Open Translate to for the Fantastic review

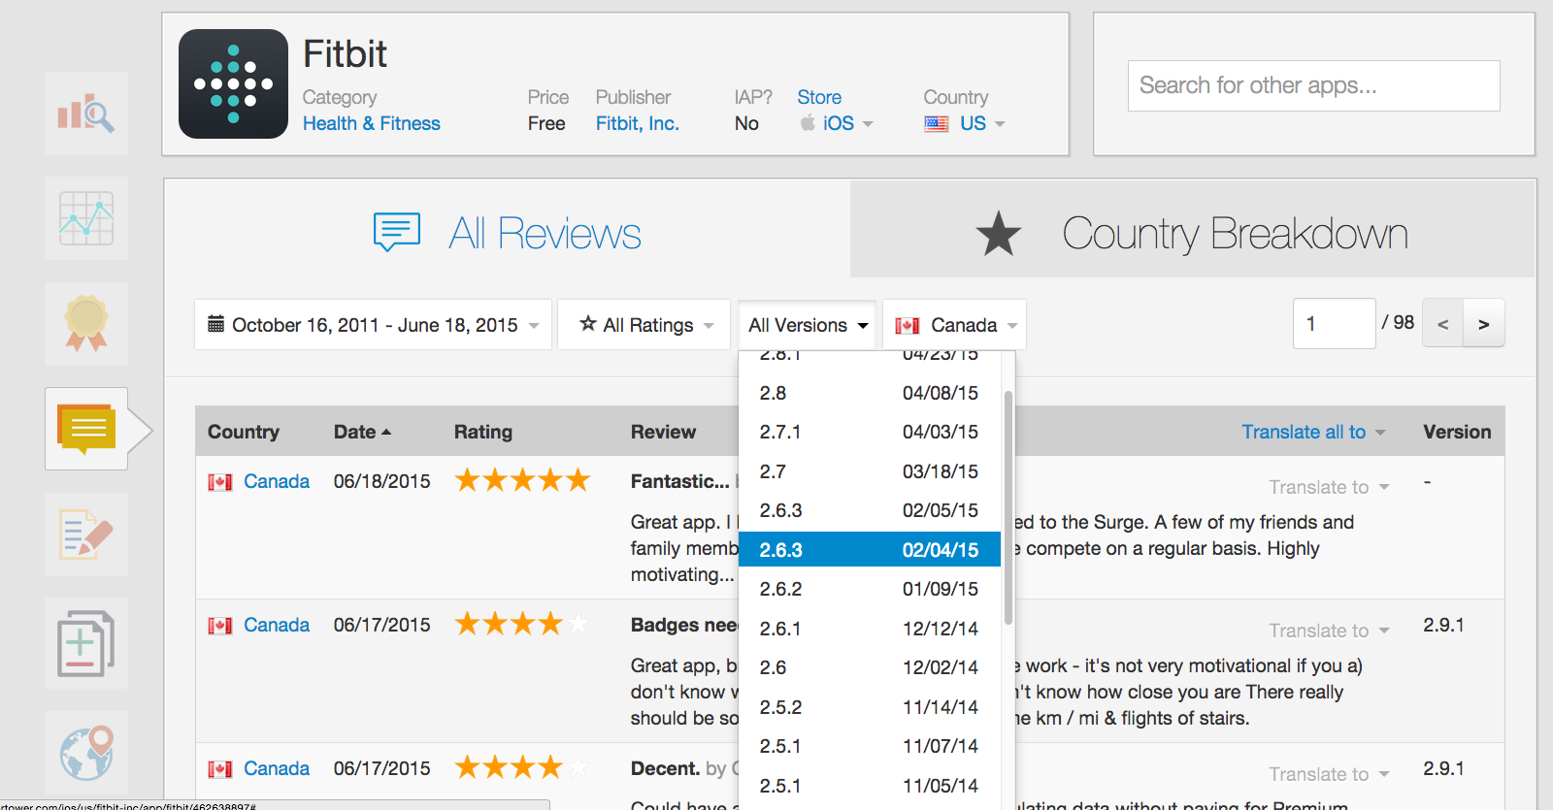(1329, 487)
